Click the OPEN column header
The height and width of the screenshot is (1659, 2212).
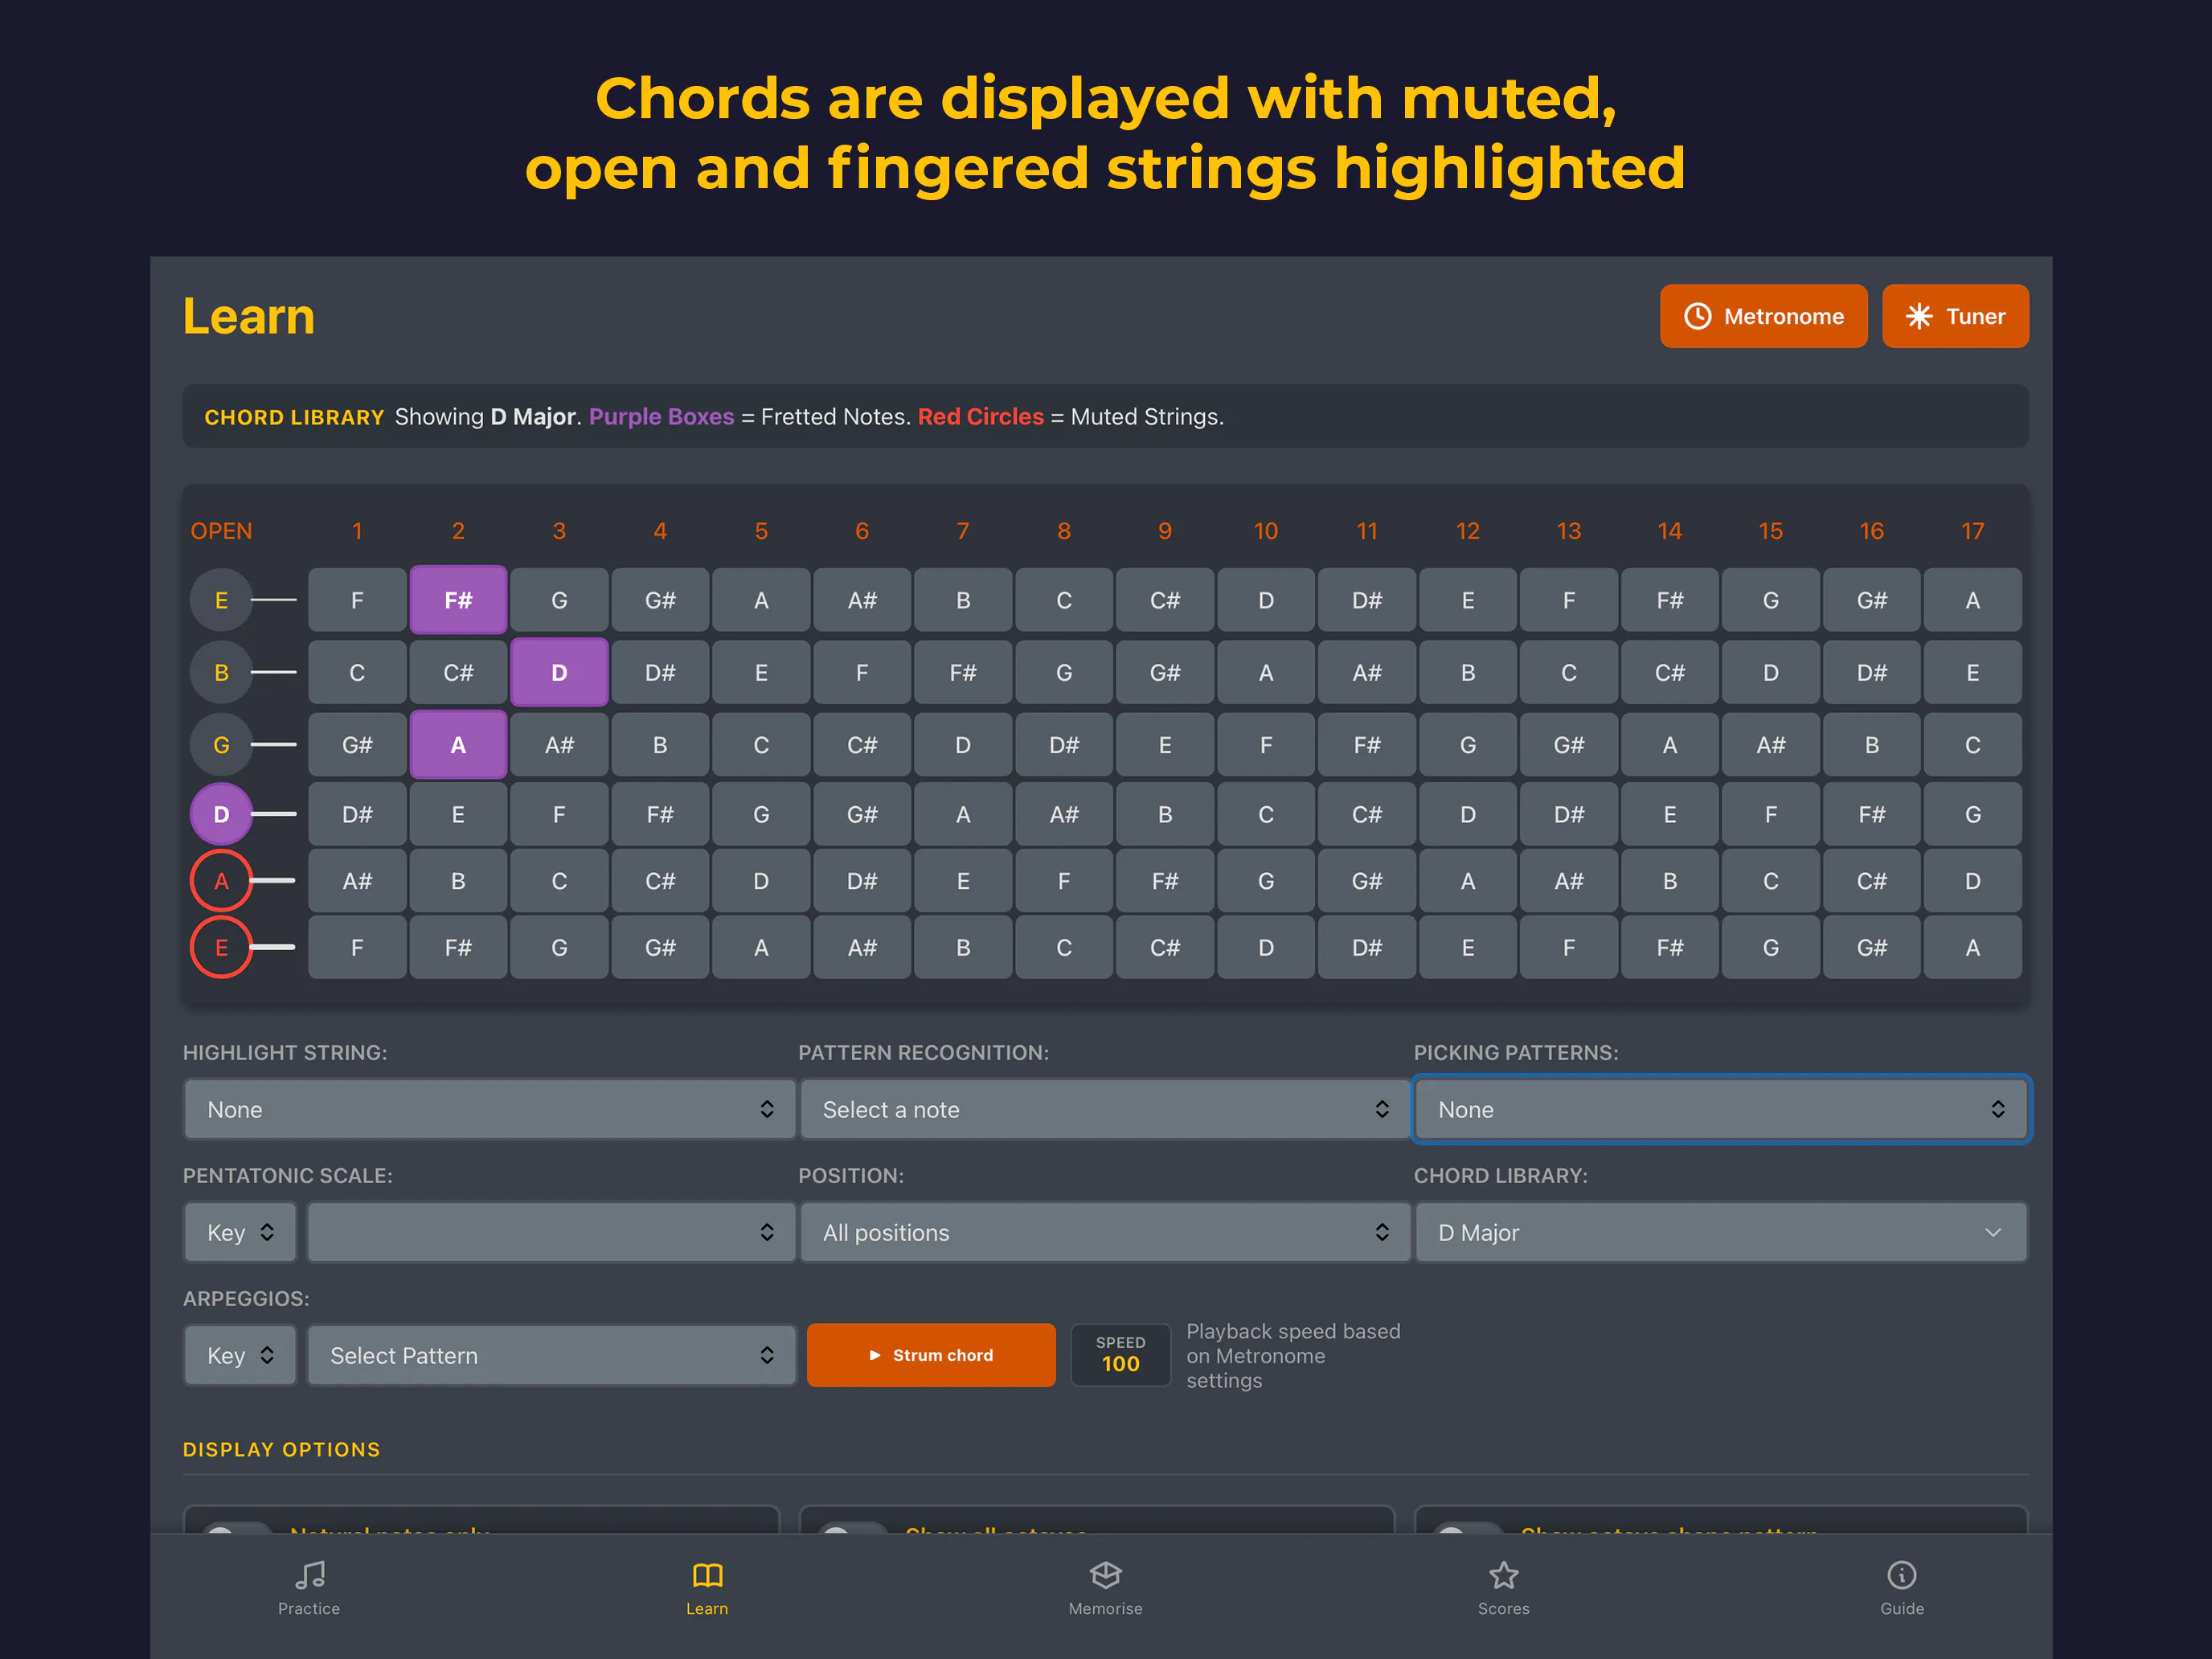[221, 531]
